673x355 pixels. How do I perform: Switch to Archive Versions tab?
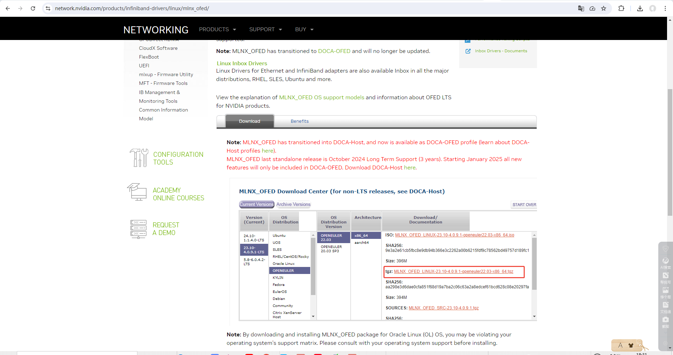[x=293, y=205]
